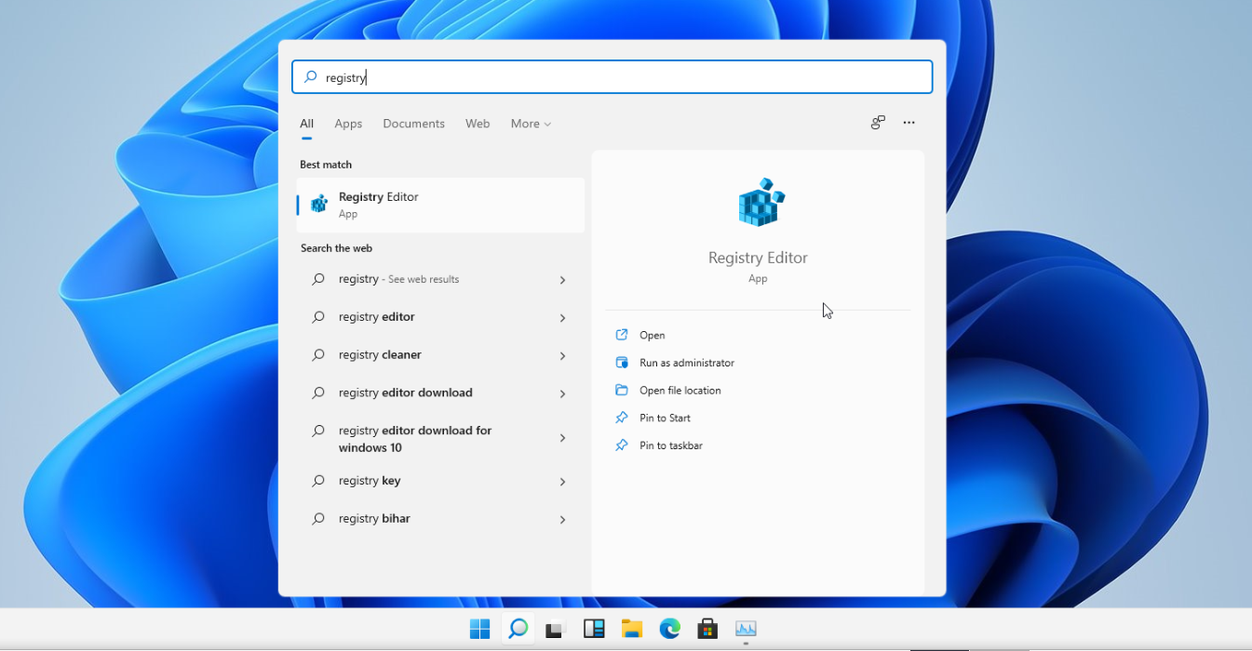Open the feedback icon near top right
Viewport: 1252px width, 651px height.
[877, 122]
